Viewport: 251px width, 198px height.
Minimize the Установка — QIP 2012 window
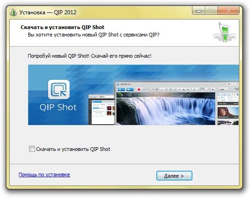coord(199,11)
